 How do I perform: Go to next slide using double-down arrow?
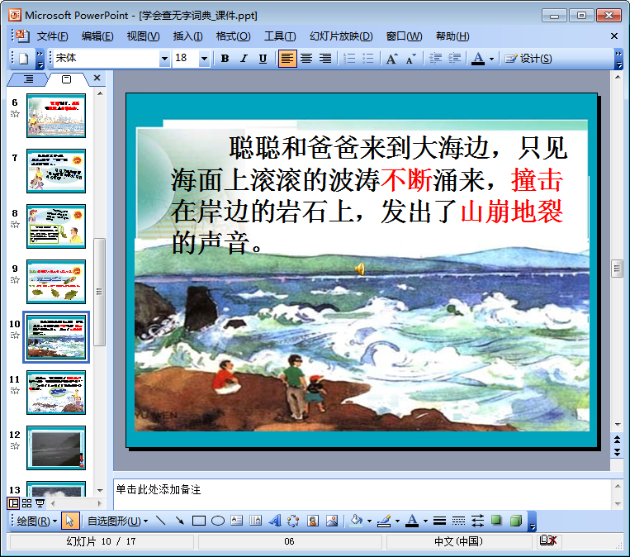click(x=617, y=452)
